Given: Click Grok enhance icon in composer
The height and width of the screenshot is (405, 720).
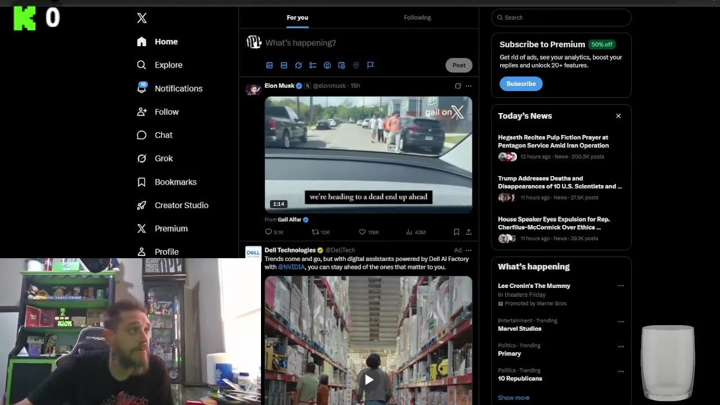Looking at the screenshot, I should coord(299,65).
